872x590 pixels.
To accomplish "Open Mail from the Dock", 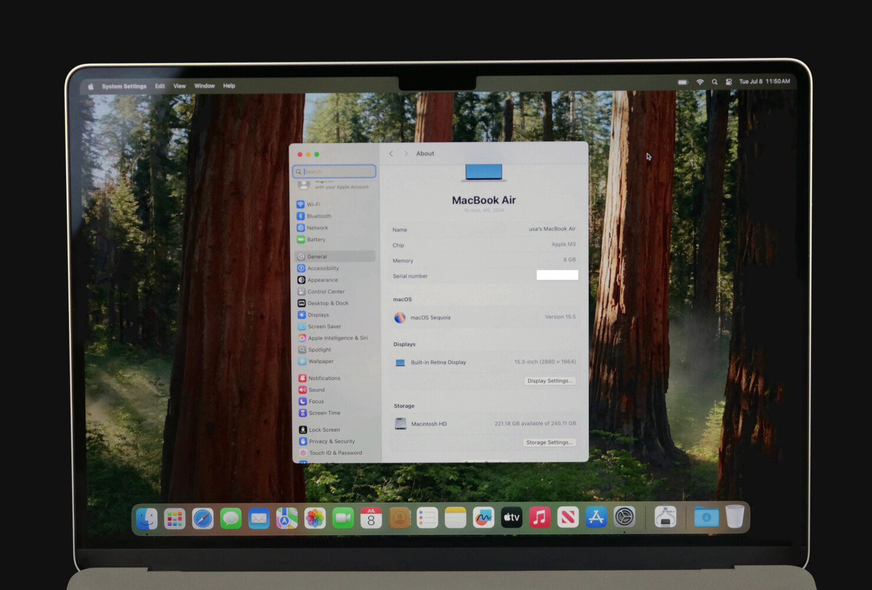I will 259,519.
